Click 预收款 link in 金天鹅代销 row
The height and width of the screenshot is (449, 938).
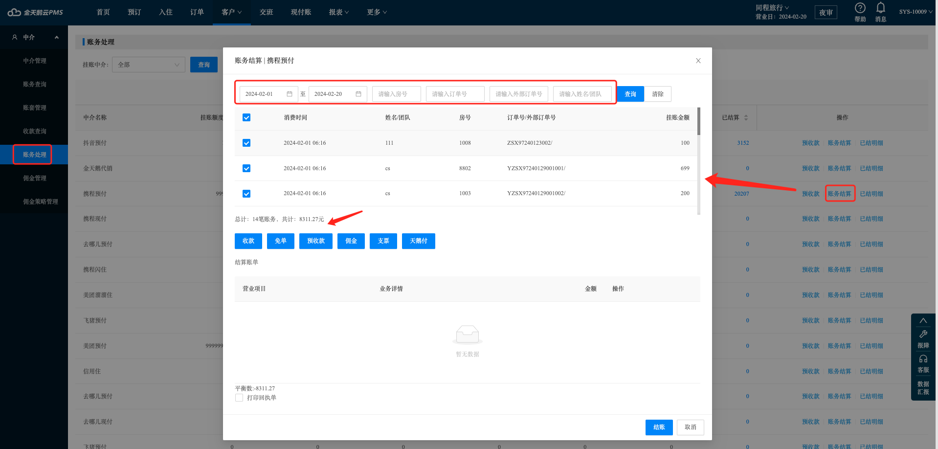click(x=811, y=168)
